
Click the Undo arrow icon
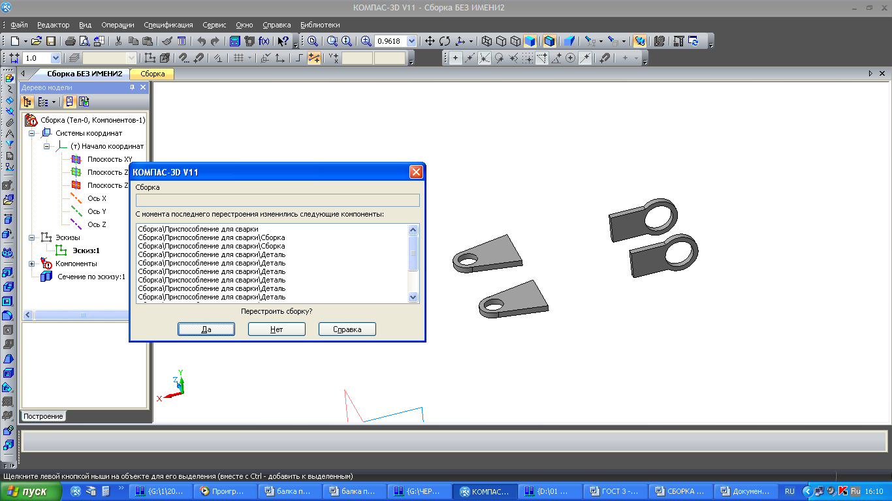coord(202,41)
